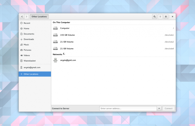195x126 pixels.
Task: Open Pictures in the sidebar
Action: pyautogui.click(x=35, y=50)
